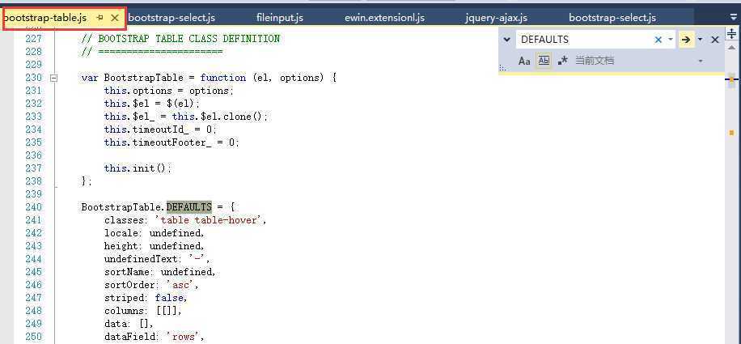Screen dimensions: 741x344
Task: Click the 'columns: [[]],' line
Action: coord(142,311)
